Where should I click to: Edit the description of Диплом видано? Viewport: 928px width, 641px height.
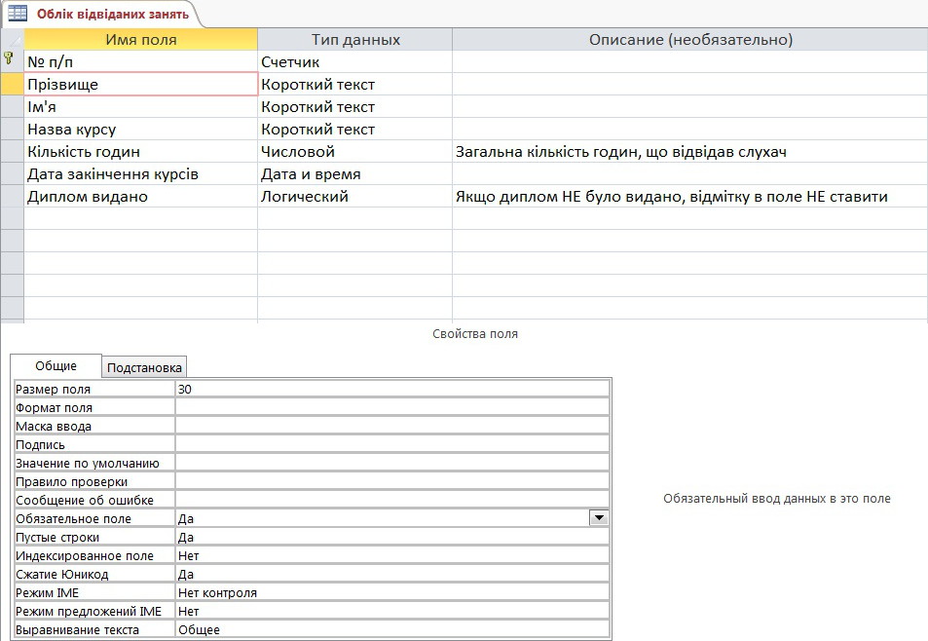click(689, 197)
